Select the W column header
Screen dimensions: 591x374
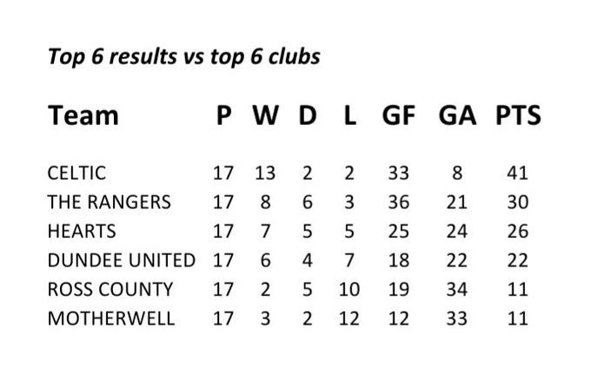click(x=265, y=115)
